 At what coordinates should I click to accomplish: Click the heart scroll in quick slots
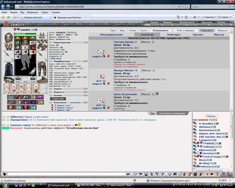pyautogui.click(x=14, y=91)
